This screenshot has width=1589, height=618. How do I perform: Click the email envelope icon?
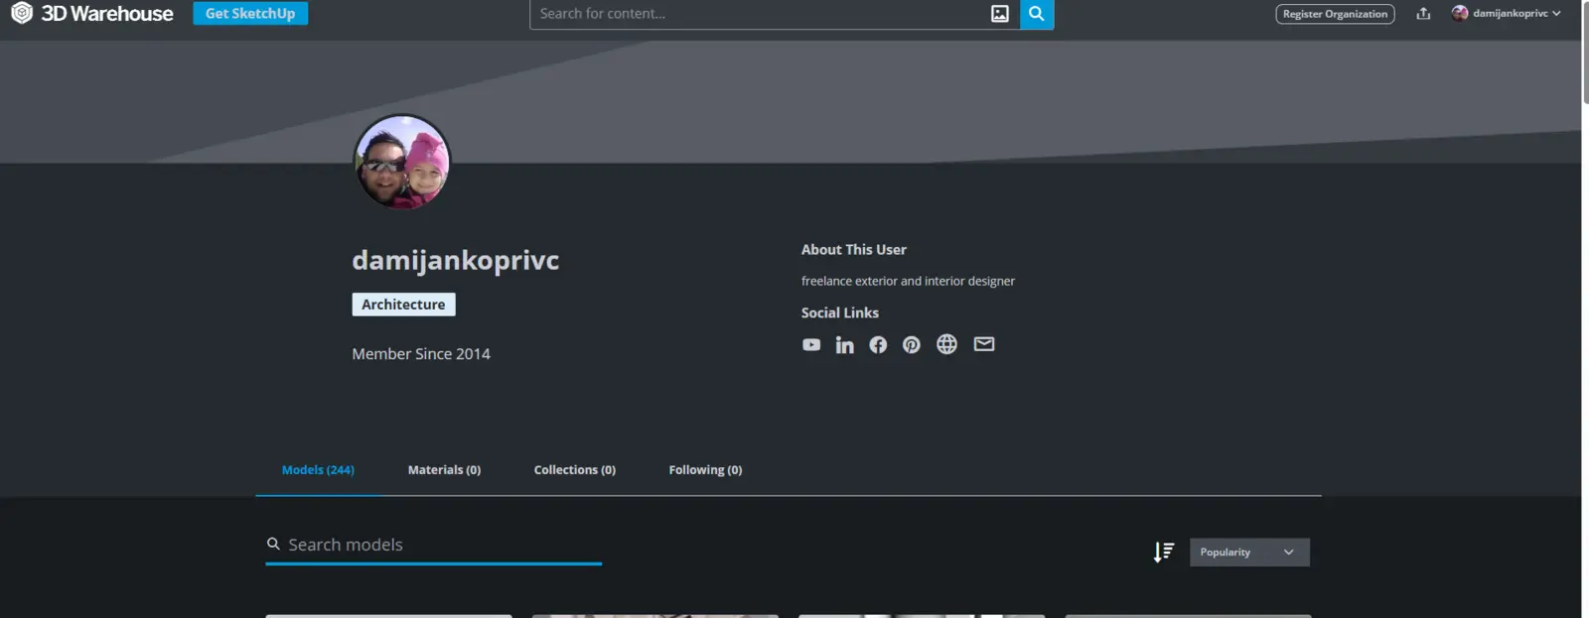tap(984, 344)
